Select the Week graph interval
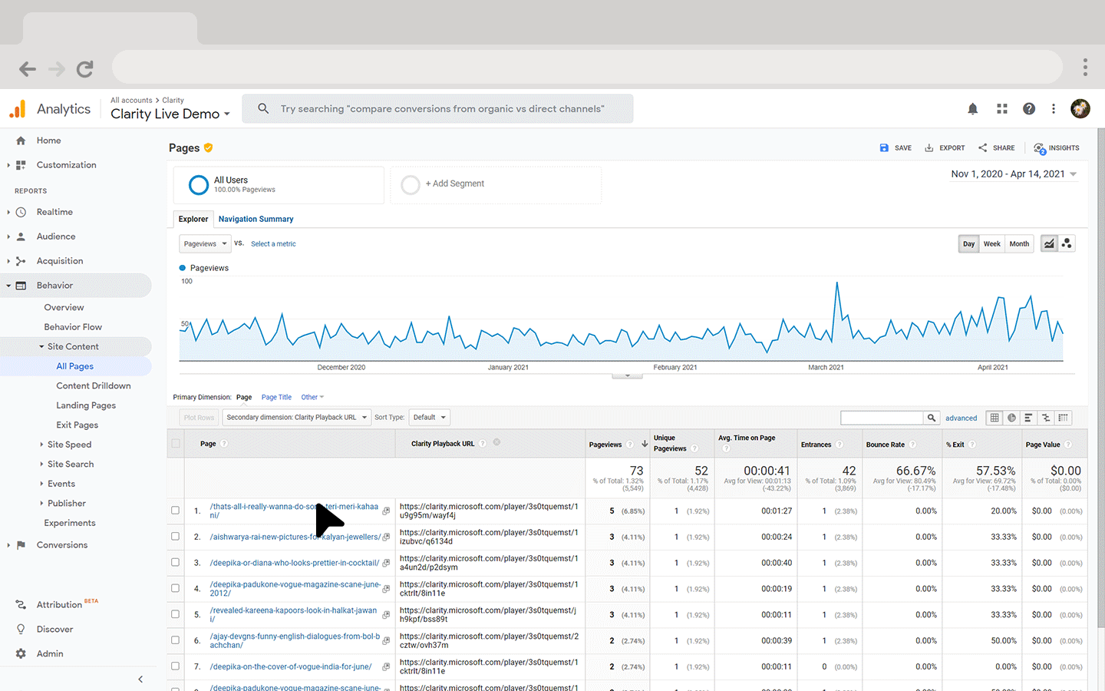Screen dimensions: 1105x691 (x=991, y=244)
